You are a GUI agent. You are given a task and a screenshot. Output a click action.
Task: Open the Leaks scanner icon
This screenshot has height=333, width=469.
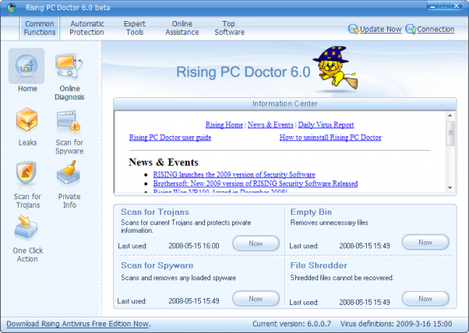(27, 120)
